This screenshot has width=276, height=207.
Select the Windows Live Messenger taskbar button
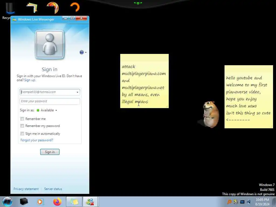pos(90,202)
